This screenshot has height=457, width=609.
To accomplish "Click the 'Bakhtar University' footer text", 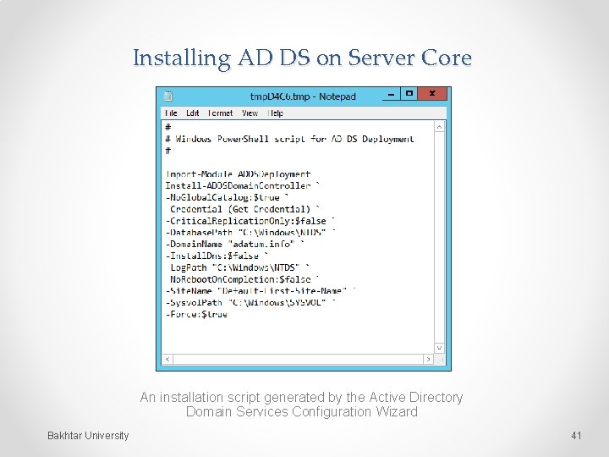I will coord(88,436).
